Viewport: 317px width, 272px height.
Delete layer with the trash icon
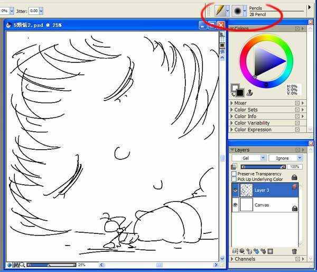[x=294, y=251]
